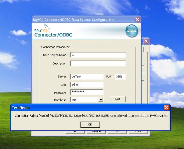Viewport: 184px width, 149px height.
Task: Click the connection failed error message text
Action: coord(91,116)
